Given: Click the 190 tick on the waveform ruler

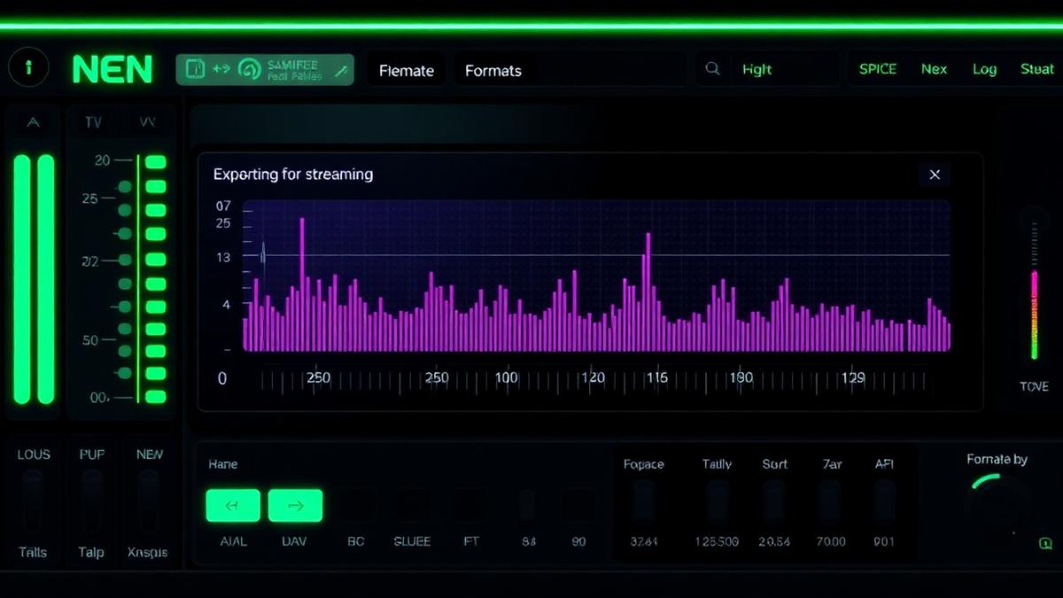Looking at the screenshot, I should point(741,378).
